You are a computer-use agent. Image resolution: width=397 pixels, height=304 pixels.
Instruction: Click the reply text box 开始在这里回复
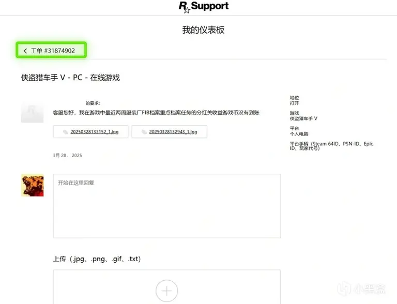tap(167, 206)
